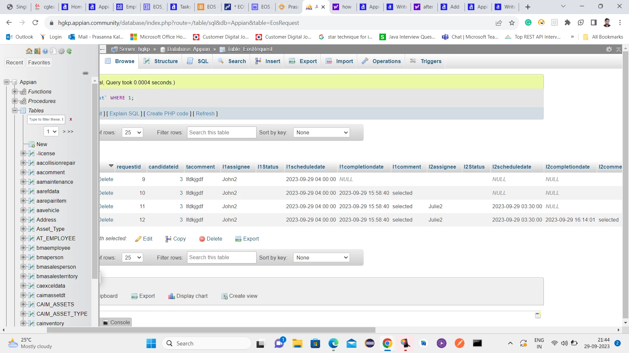Click the horizontal page scrollbar
629x353 pixels.
point(211,330)
